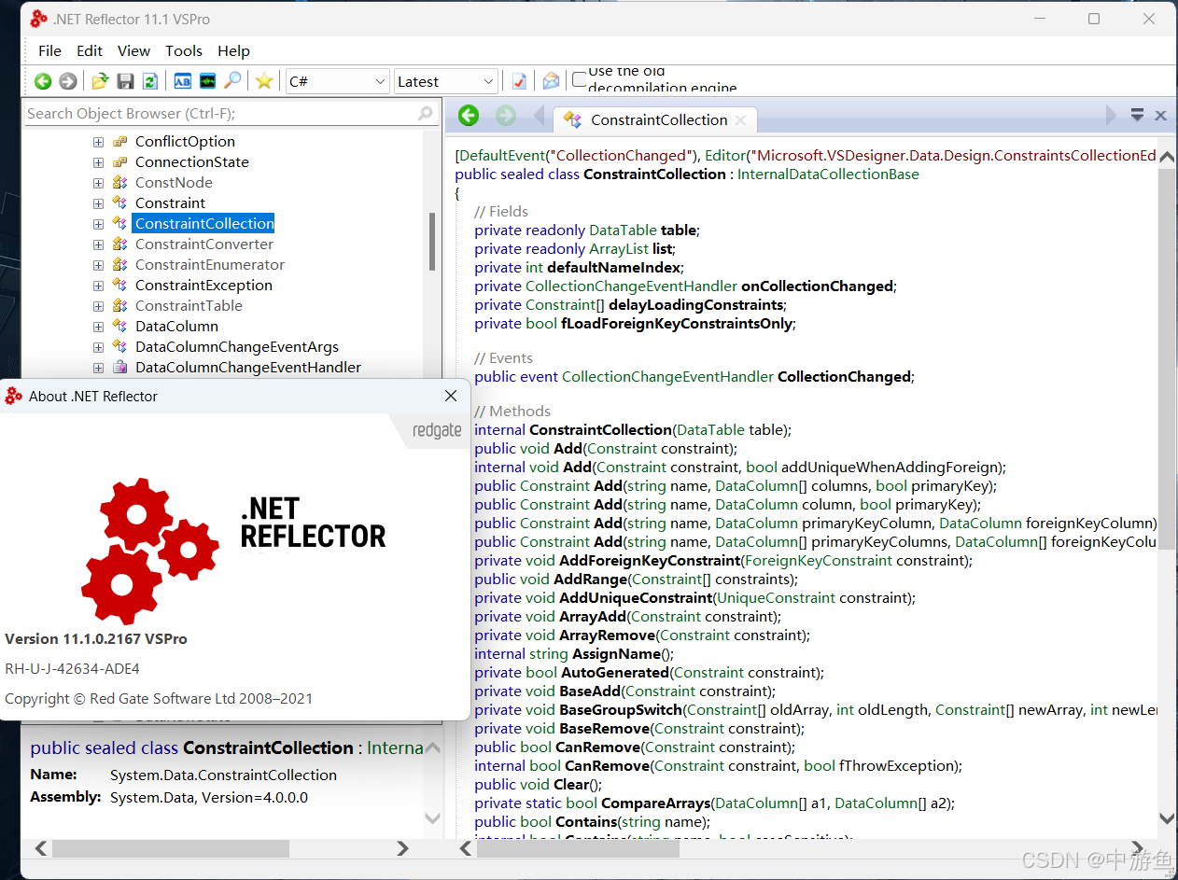Close all tabs with the X at tab bar's end
The image size is (1178, 880).
(1160, 116)
